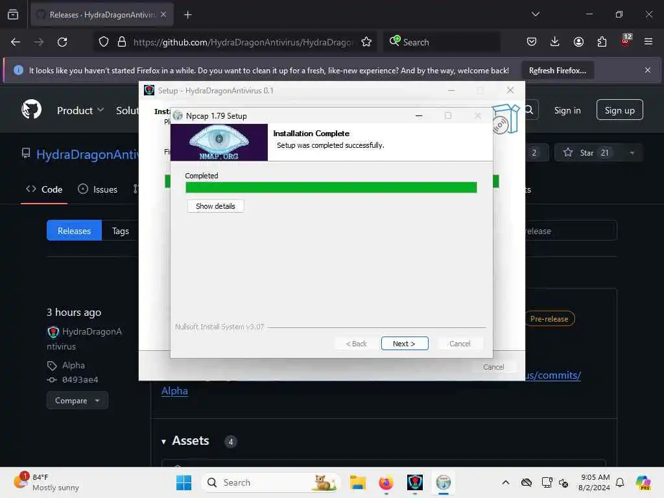Click the HydraDragonAntivirus taskbar icon
This screenshot has width=664, height=498.
tap(414, 482)
